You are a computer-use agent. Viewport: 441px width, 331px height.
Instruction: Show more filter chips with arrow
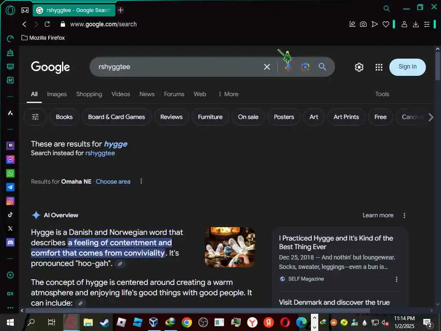click(431, 117)
